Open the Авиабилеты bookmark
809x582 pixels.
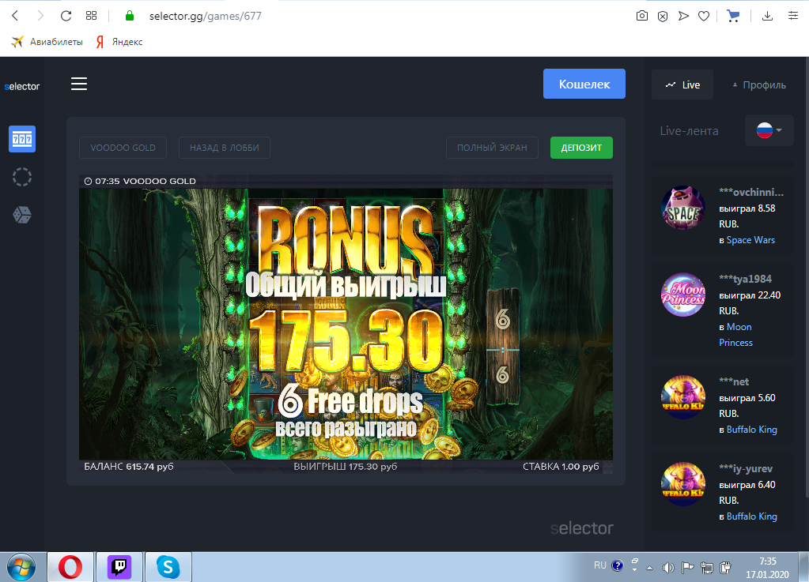click(x=47, y=42)
